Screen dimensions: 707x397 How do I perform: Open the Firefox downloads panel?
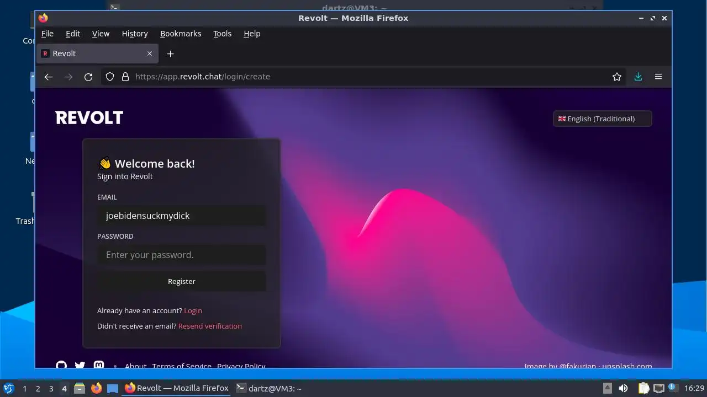pos(638,77)
